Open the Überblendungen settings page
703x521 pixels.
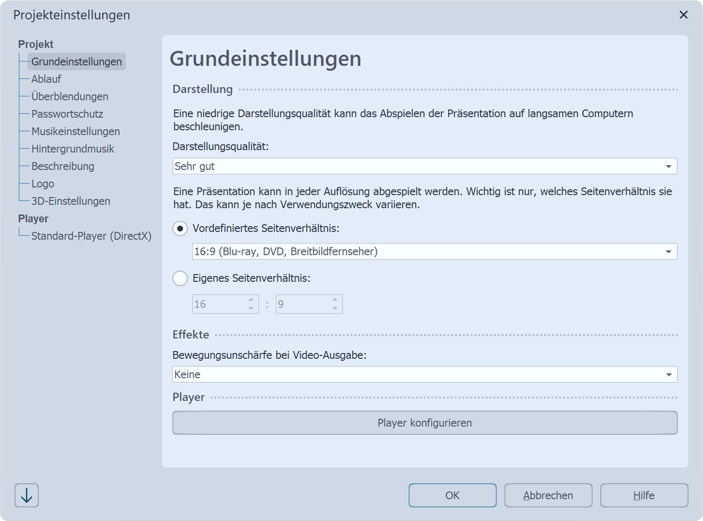point(70,96)
